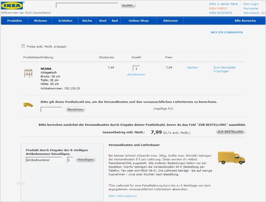The width and height of the screenshot is (266, 202).
Task: Click the Stückpreis column header
Action: pyautogui.click(x=107, y=57)
